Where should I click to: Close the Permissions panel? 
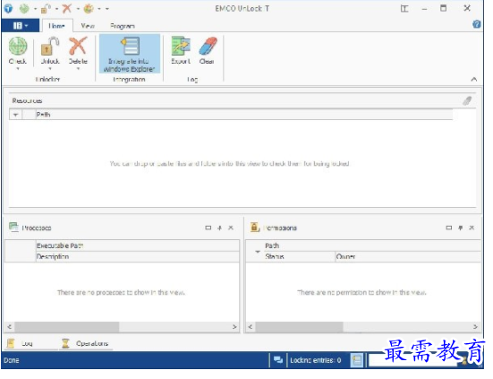click(472, 228)
